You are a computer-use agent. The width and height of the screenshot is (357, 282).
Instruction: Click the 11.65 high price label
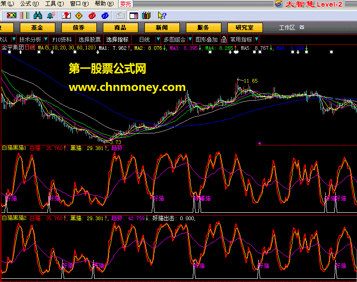(250, 81)
